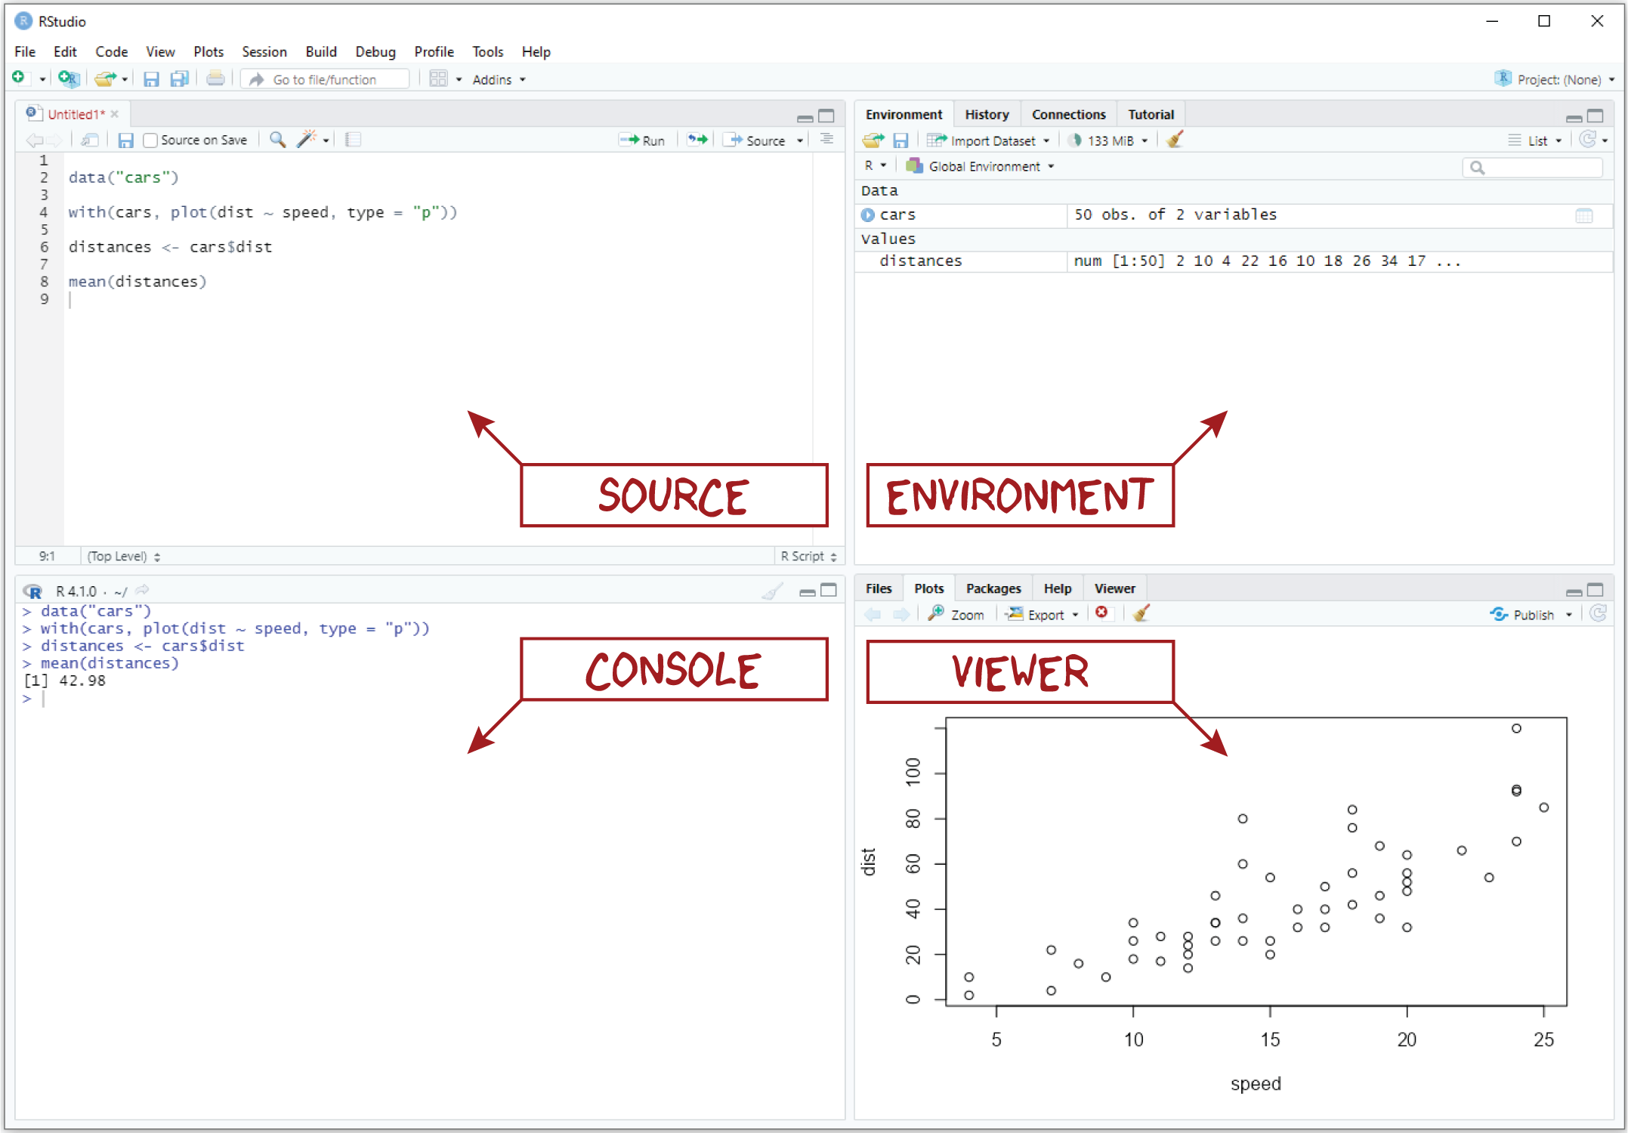Click the Environment search box

pyautogui.click(x=1533, y=167)
